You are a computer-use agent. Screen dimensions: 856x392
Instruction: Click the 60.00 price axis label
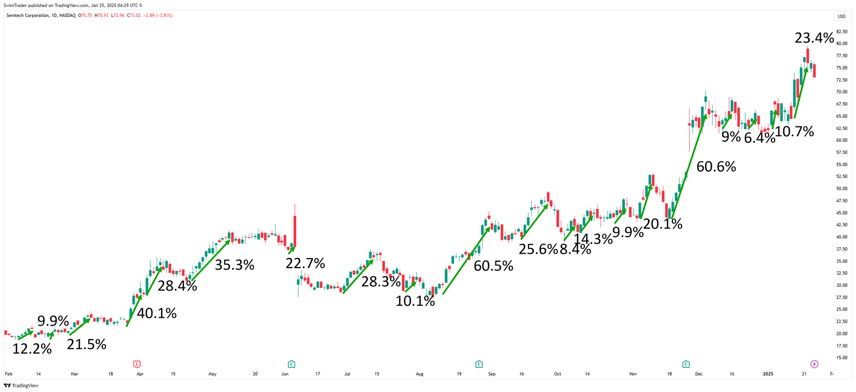coord(842,140)
